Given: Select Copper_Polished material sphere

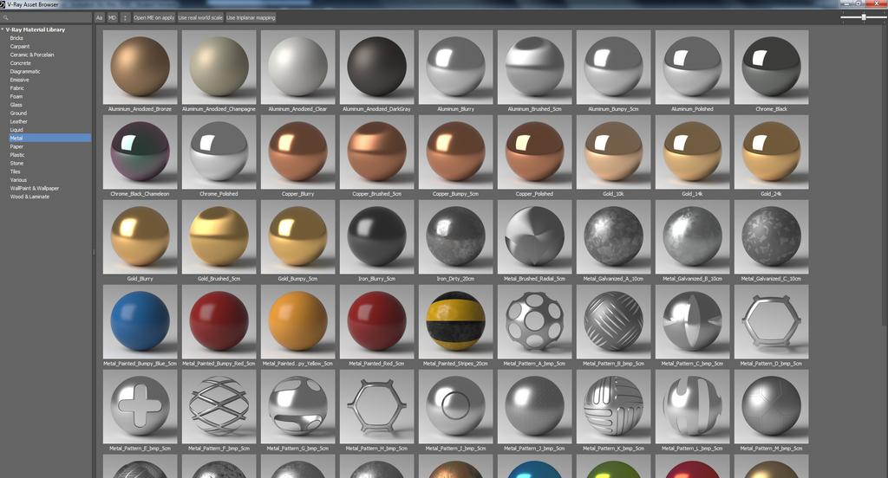Looking at the screenshot, I should coord(534,152).
